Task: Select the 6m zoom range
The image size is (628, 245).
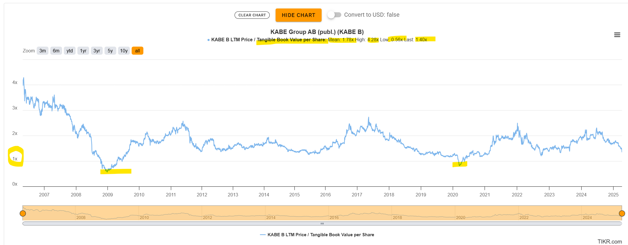Action: click(56, 51)
